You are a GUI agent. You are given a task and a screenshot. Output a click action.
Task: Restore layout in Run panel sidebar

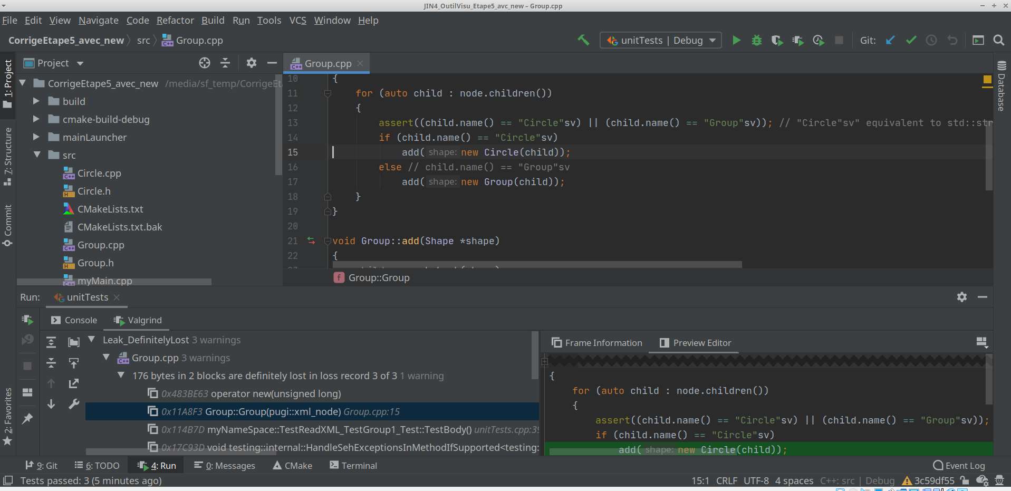27,392
